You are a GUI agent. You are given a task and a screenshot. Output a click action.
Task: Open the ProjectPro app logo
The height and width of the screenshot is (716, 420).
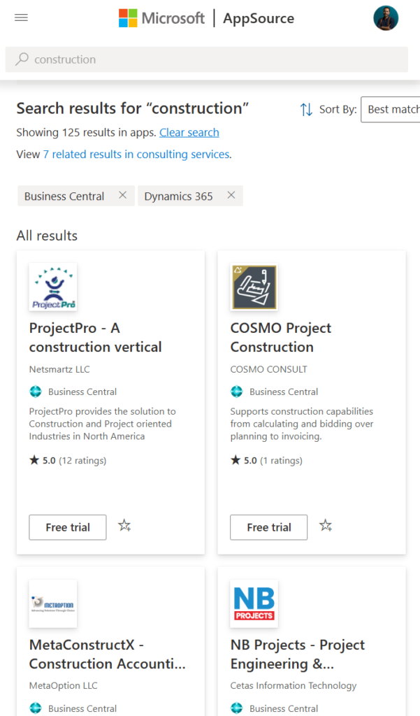pos(53,287)
